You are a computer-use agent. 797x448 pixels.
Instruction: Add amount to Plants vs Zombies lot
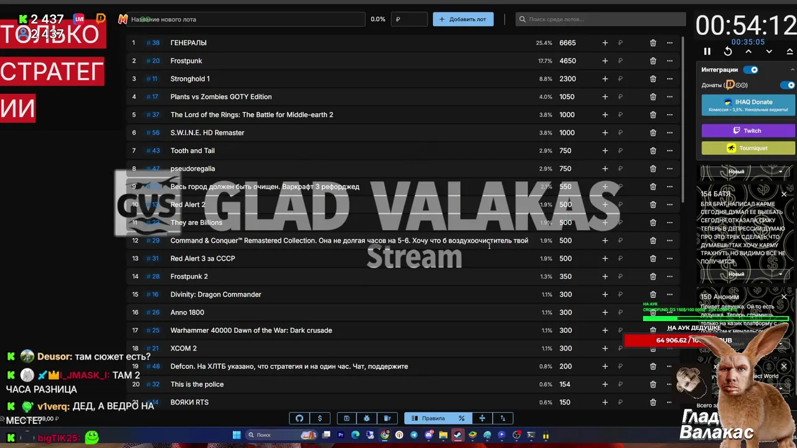(x=605, y=97)
